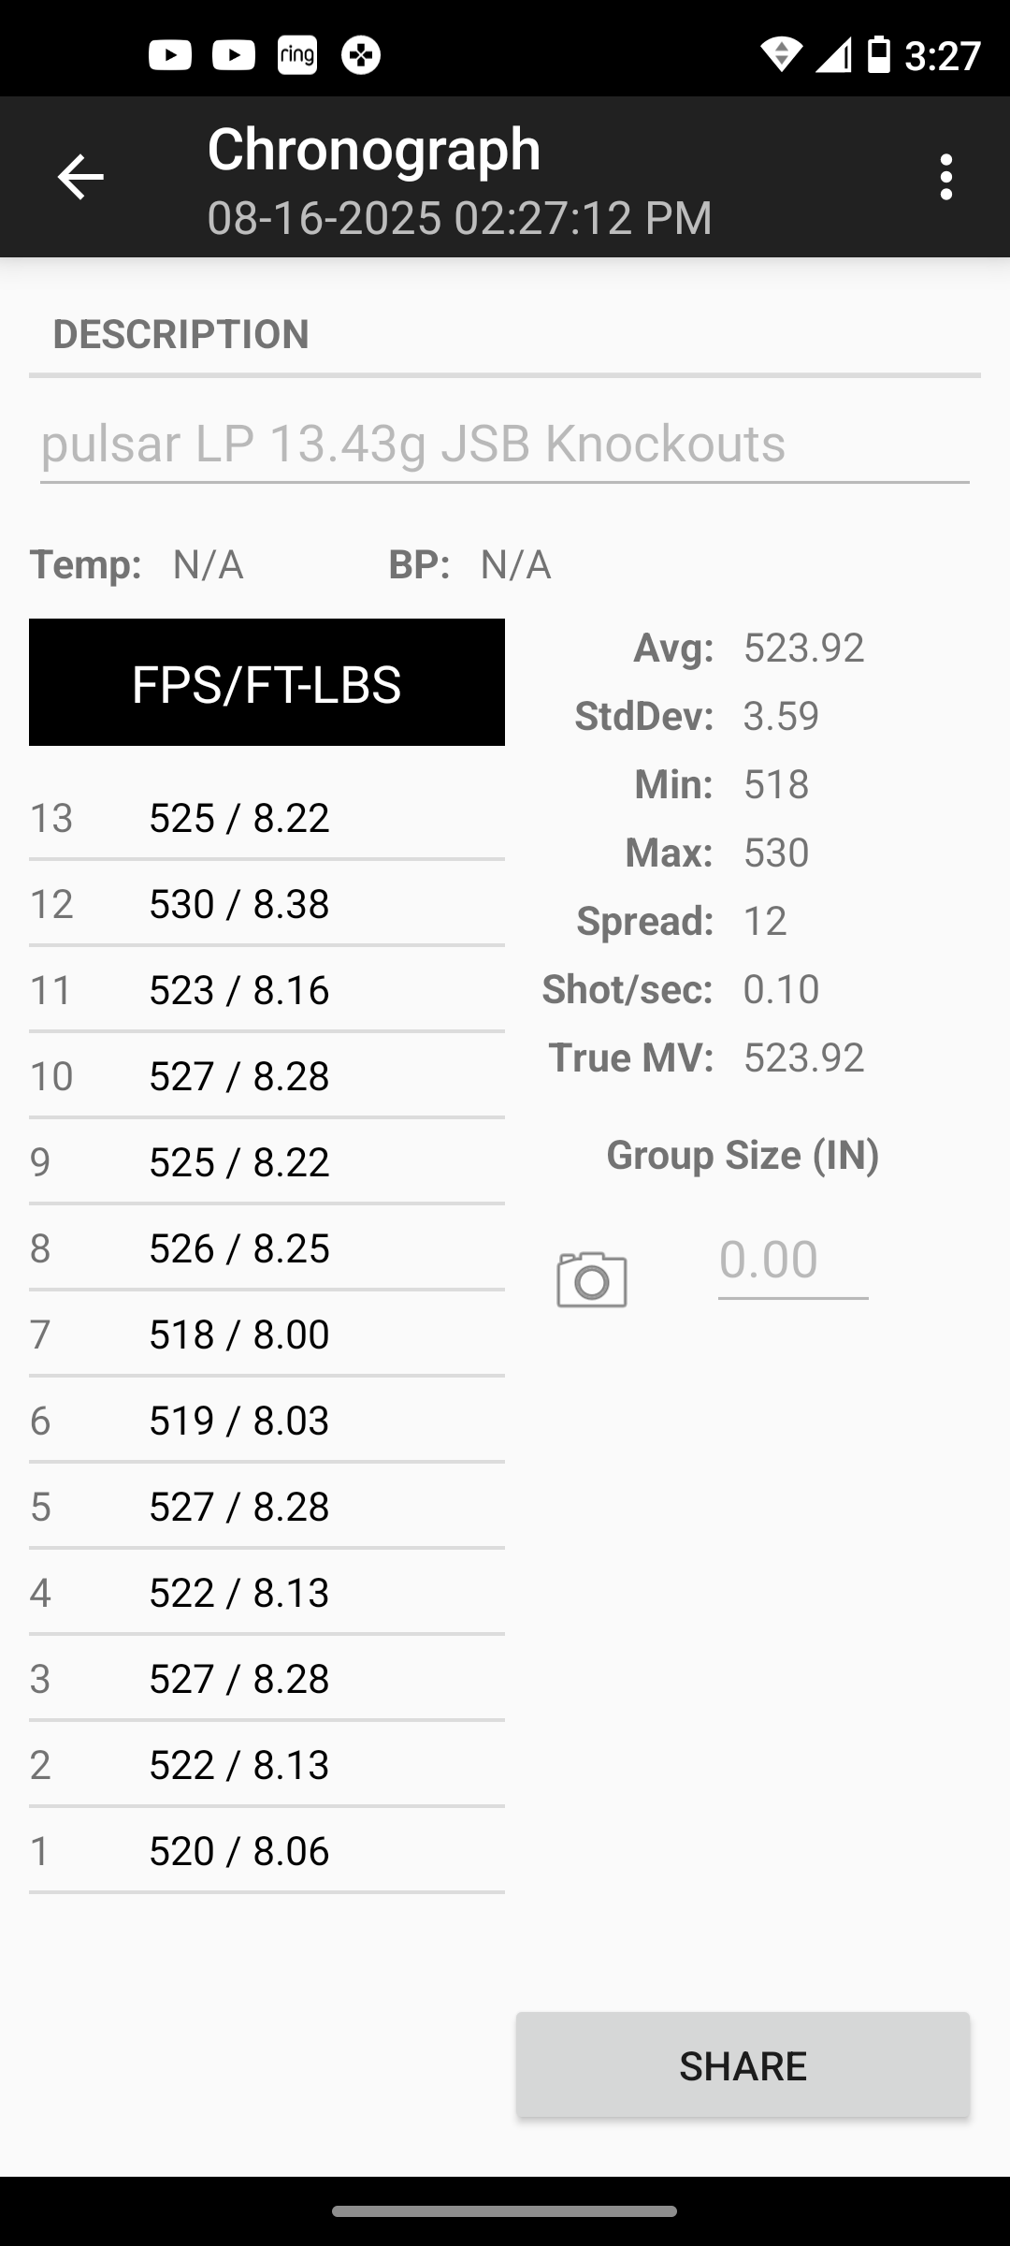Tap the Group Size 0.00 input field
1010x2246 pixels.
pos(793,1261)
